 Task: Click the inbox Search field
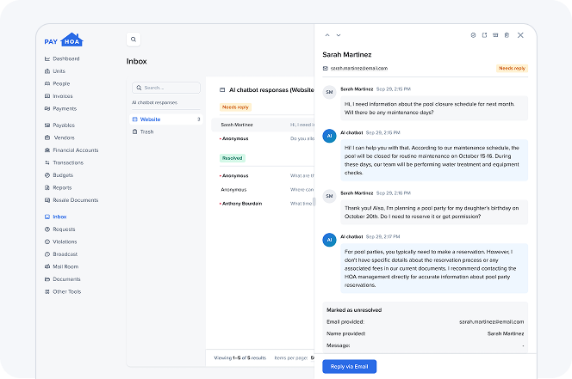[x=165, y=88]
